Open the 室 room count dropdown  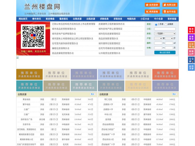(x=158, y=38)
